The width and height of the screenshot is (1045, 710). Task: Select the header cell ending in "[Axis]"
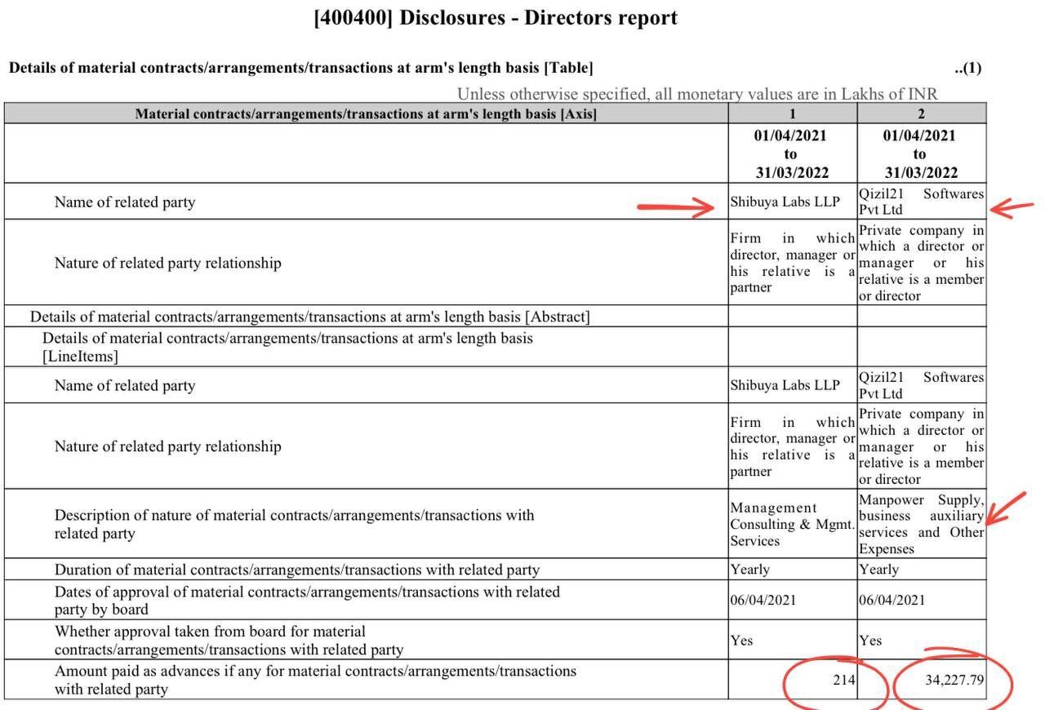coord(366,113)
